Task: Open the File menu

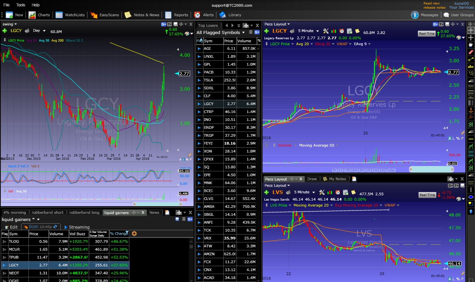Action: click(x=6, y=5)
